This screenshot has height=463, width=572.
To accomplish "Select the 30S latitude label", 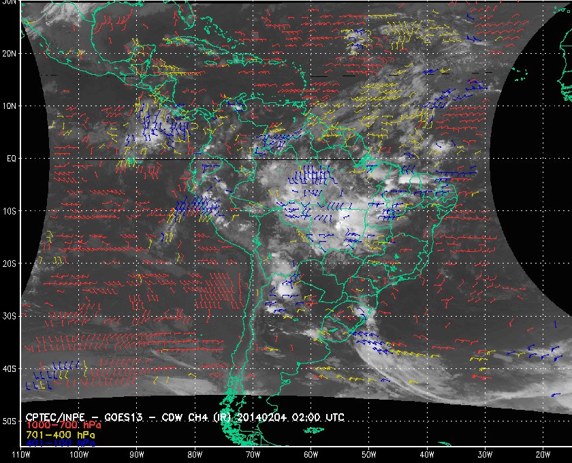I will pos(9,317).
